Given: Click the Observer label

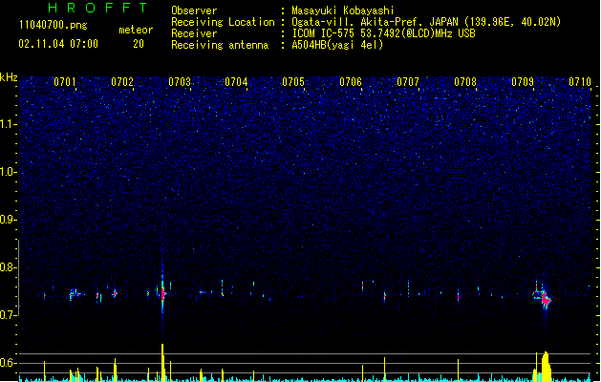Looking at the screenshot, I should click(x=194, y=11).
